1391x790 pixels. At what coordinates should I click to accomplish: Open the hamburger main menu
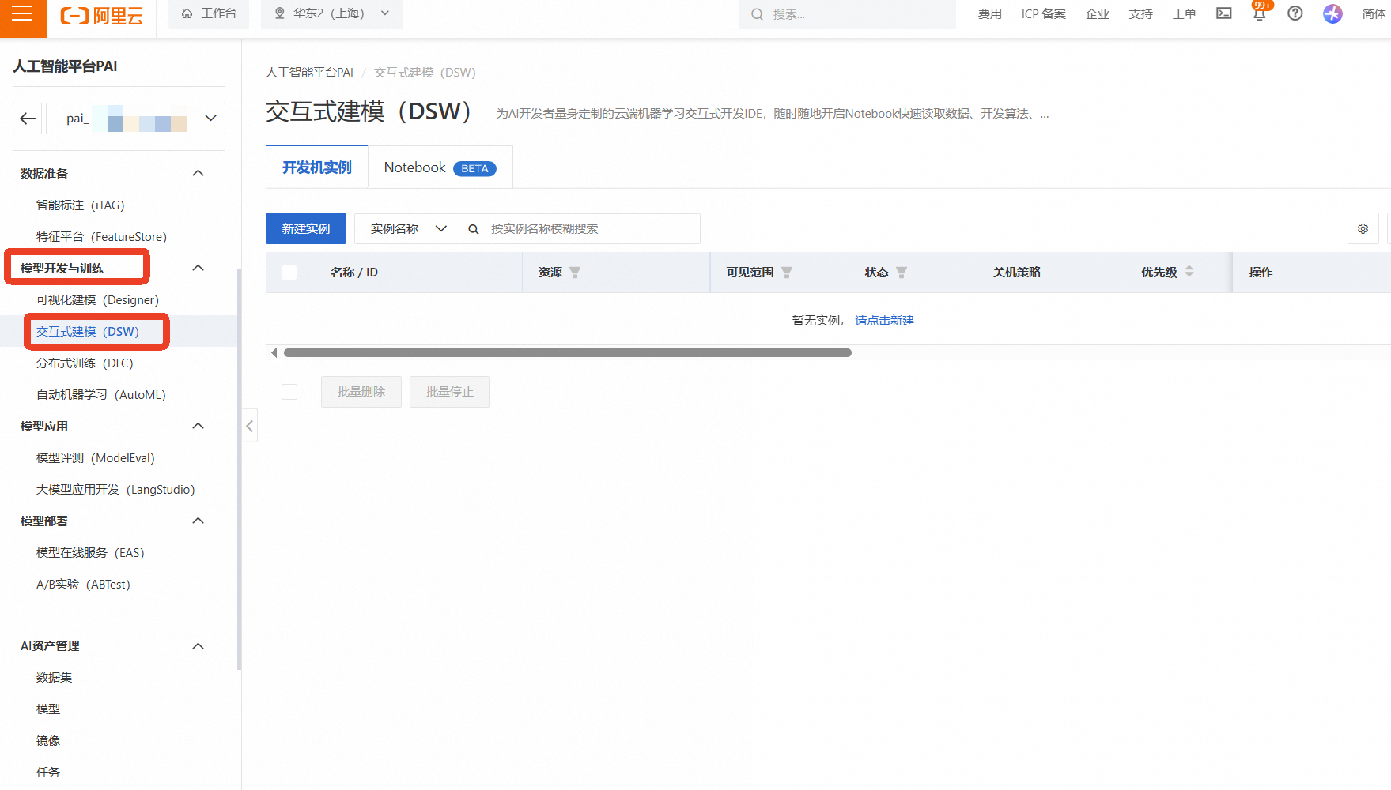(22, 14)
